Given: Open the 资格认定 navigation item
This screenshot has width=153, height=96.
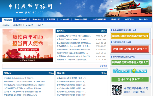Looking at the screenshot, I should click(37, 20).
